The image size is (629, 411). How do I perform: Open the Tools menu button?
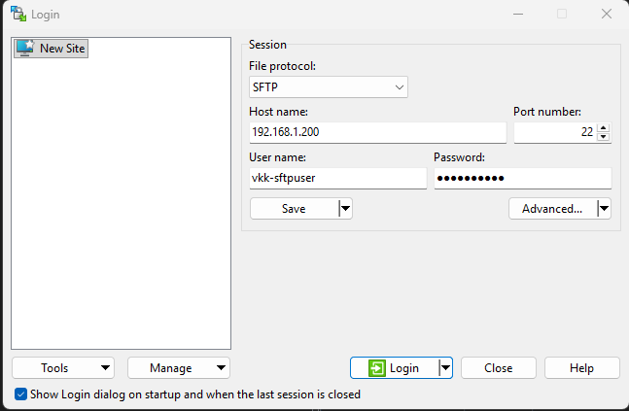63,367
